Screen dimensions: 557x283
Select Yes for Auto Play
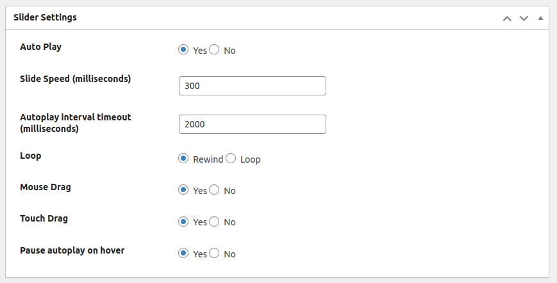184,49
